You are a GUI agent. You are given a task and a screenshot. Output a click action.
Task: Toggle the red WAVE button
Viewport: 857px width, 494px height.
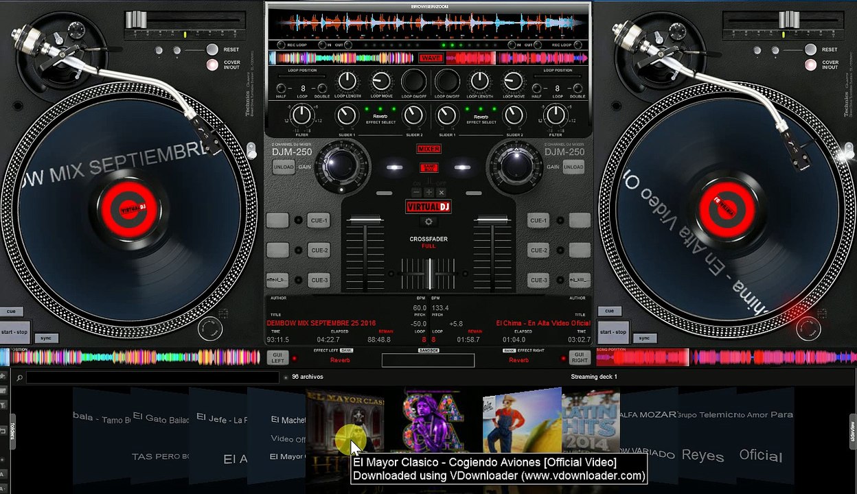pos(431,58)
